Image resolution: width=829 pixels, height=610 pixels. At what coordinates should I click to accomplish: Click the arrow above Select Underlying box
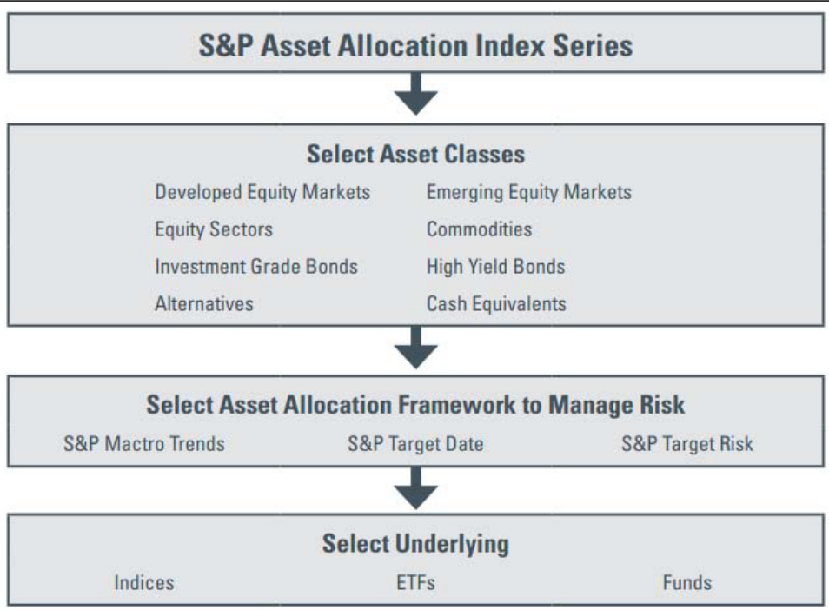pyautogui.click(x=415, y=488)
